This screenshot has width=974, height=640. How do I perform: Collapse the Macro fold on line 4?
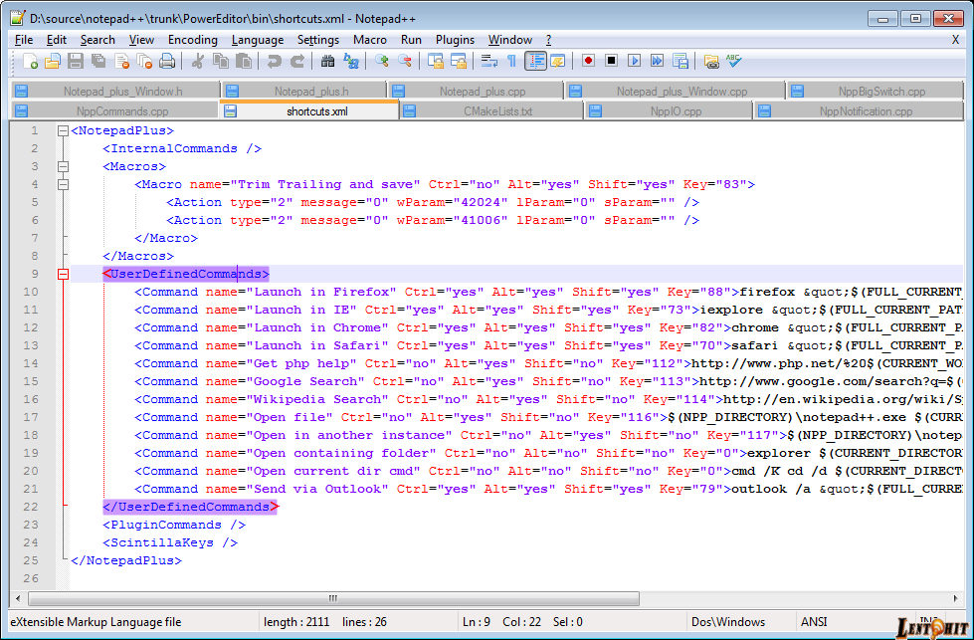pyautogui.click(x=63, y=184)
